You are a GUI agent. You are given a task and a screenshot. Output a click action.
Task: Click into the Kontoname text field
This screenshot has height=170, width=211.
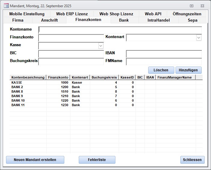(120, 30)
